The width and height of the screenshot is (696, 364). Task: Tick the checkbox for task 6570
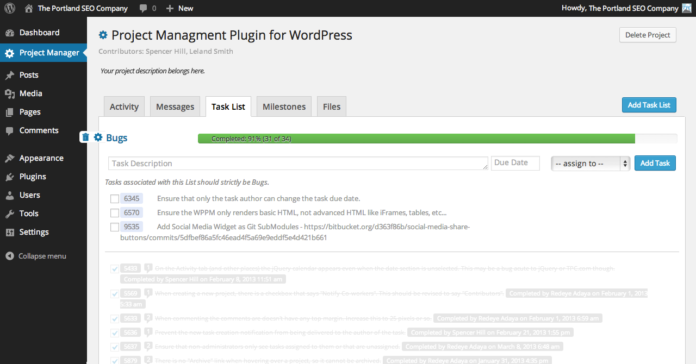(x=115, y=213)
